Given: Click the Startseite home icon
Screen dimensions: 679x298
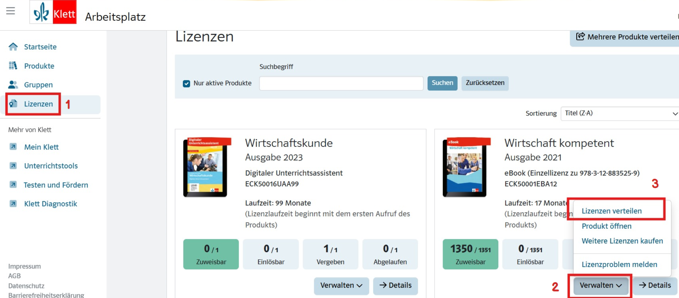Looking at the screenshot, I should point(13,47).
